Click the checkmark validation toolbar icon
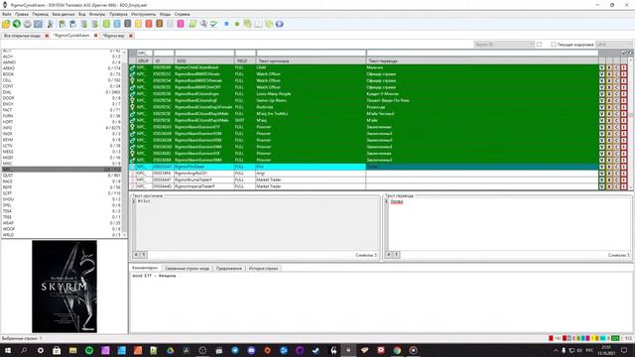The width and height of the screenshot is (635, 357). 214,24
